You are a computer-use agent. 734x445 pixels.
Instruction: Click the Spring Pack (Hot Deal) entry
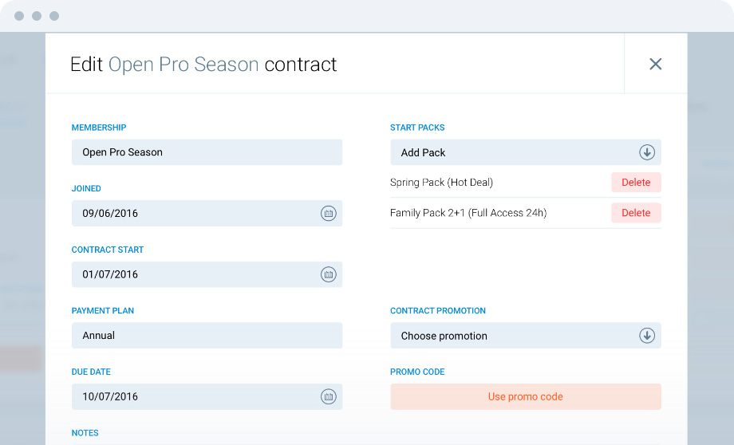pyautogui.click(x=441, y=183)
